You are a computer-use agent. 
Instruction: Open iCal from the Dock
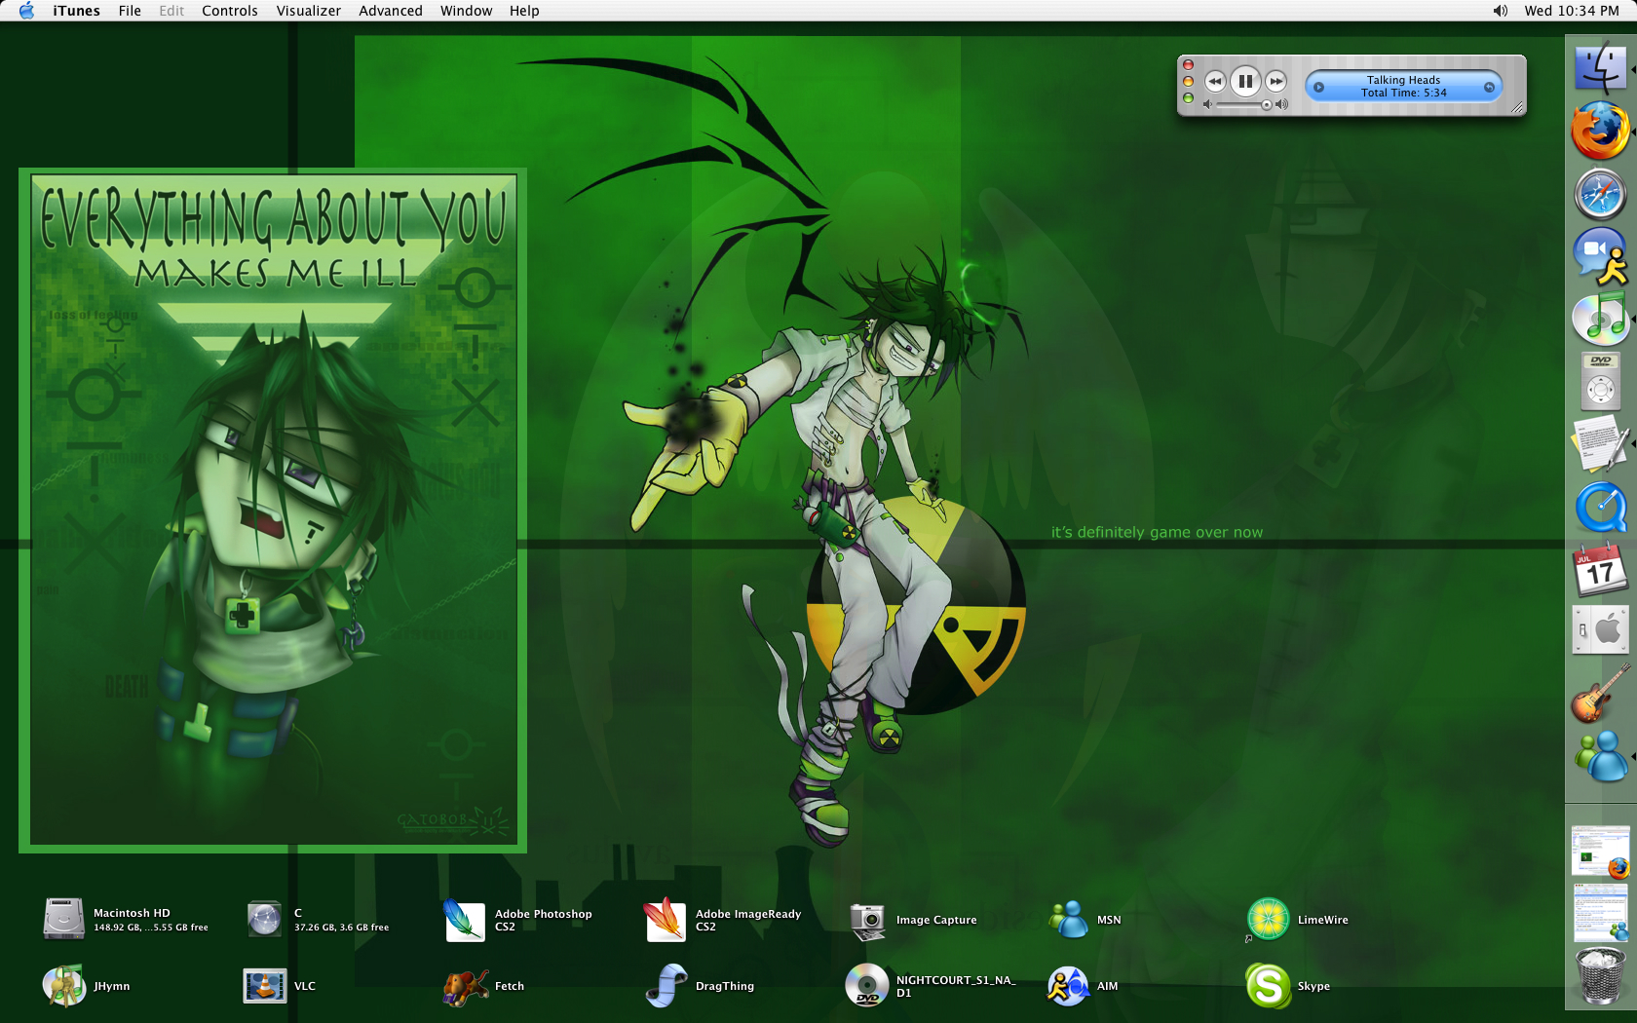pyautogui.click(x=1600, y=569)
